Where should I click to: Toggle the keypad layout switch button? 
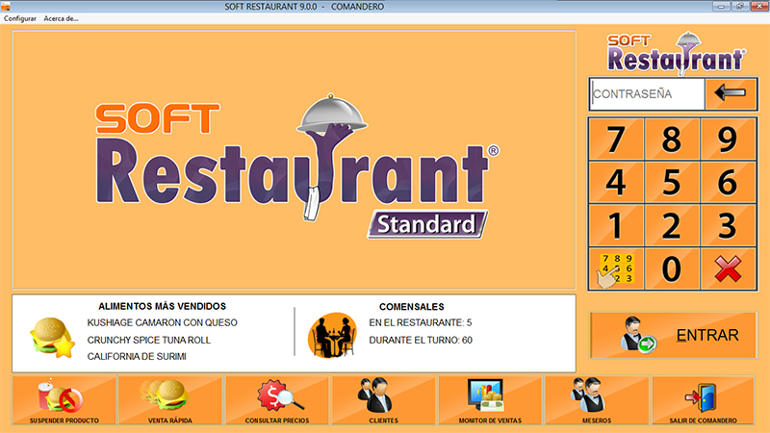[x=616, y=268]
